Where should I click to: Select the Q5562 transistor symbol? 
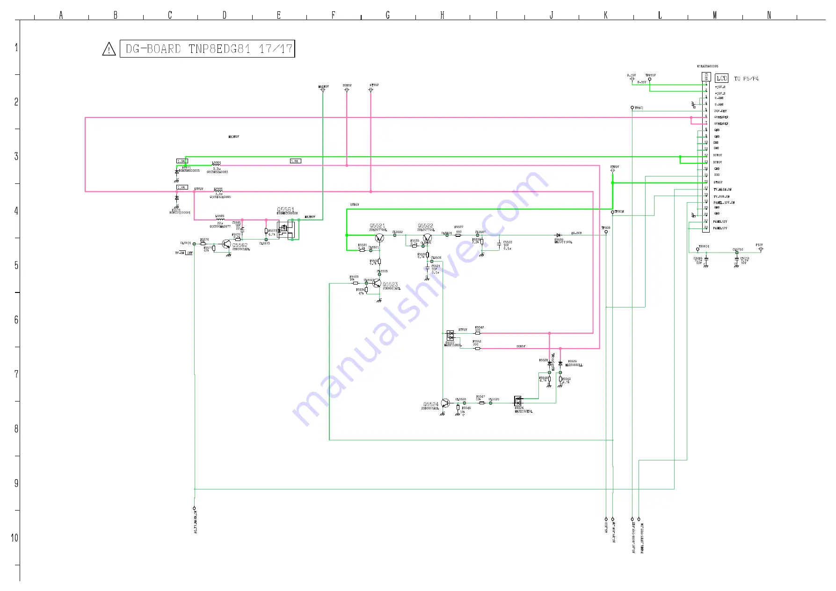click(x=227, y=244)
